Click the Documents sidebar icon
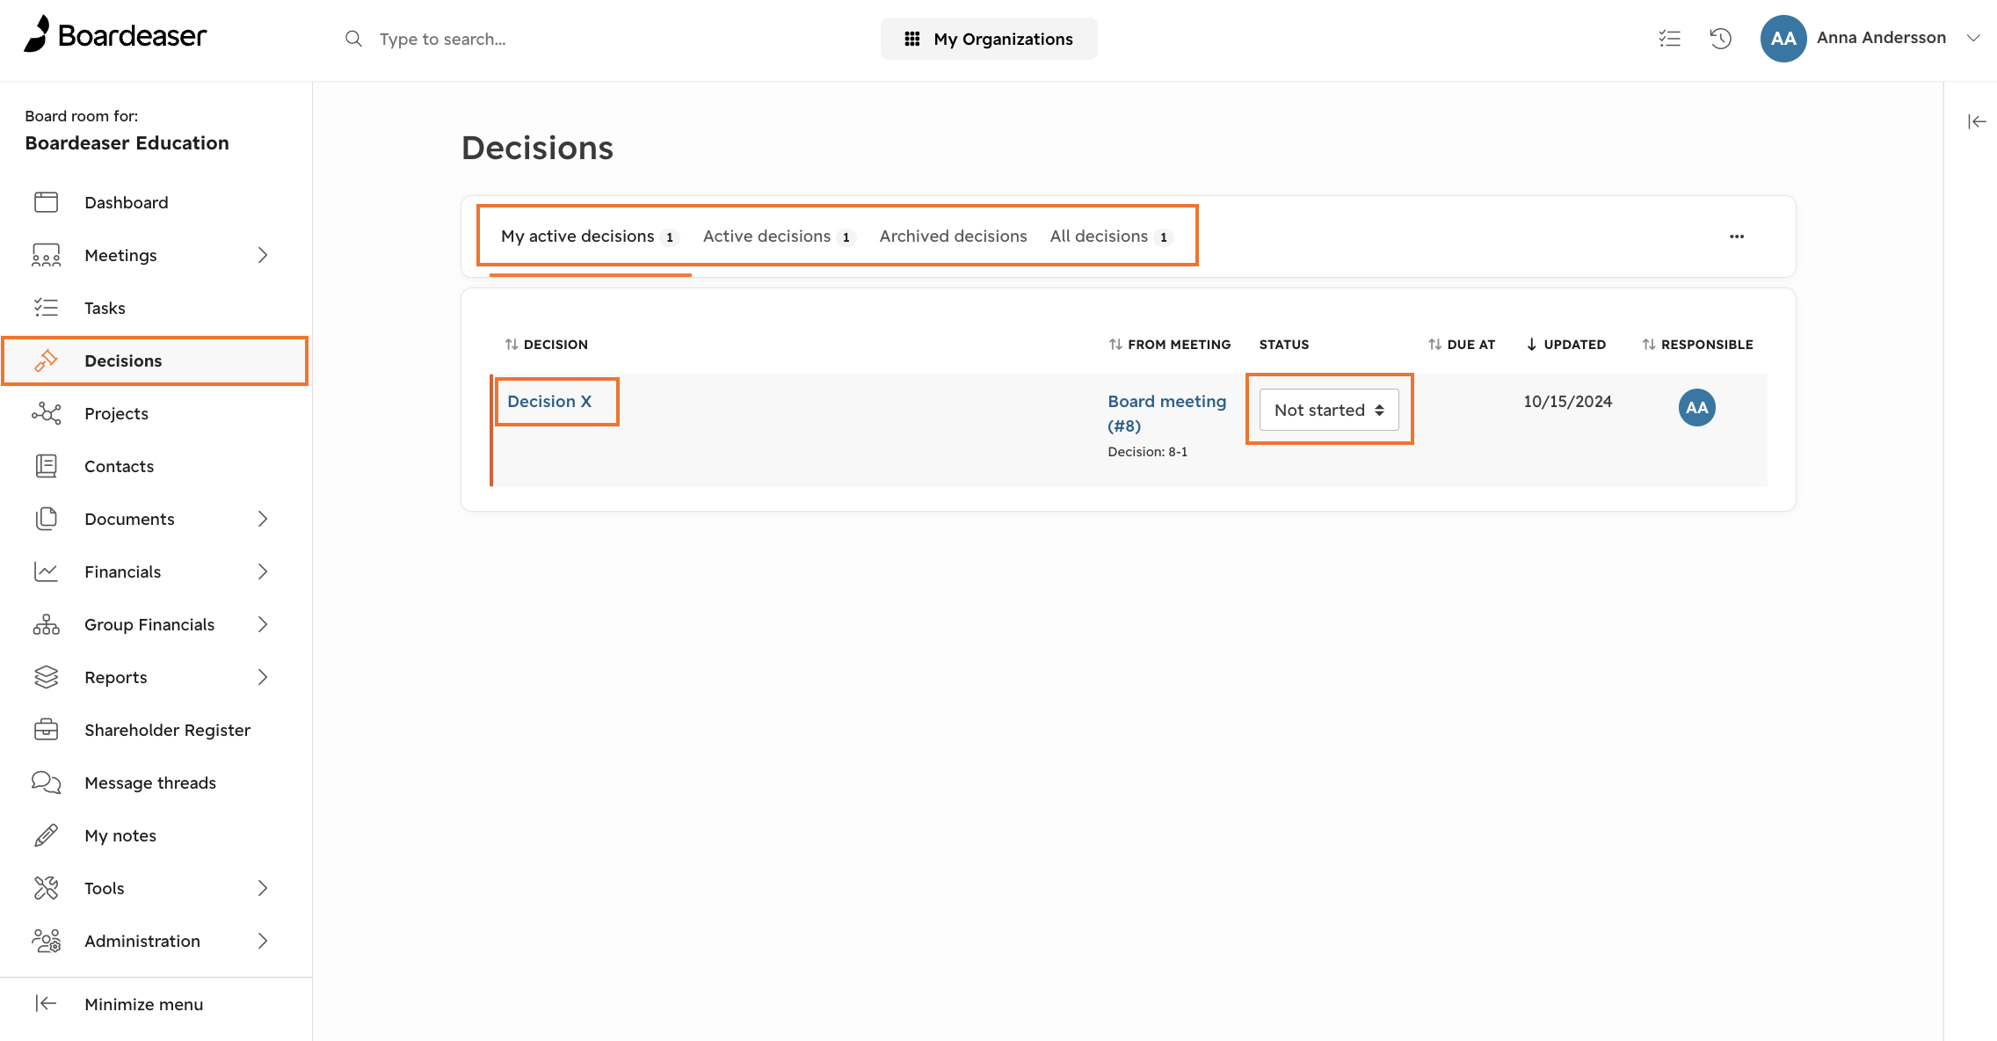This screenshot has height=1041, width=1997. coord(46,519)
